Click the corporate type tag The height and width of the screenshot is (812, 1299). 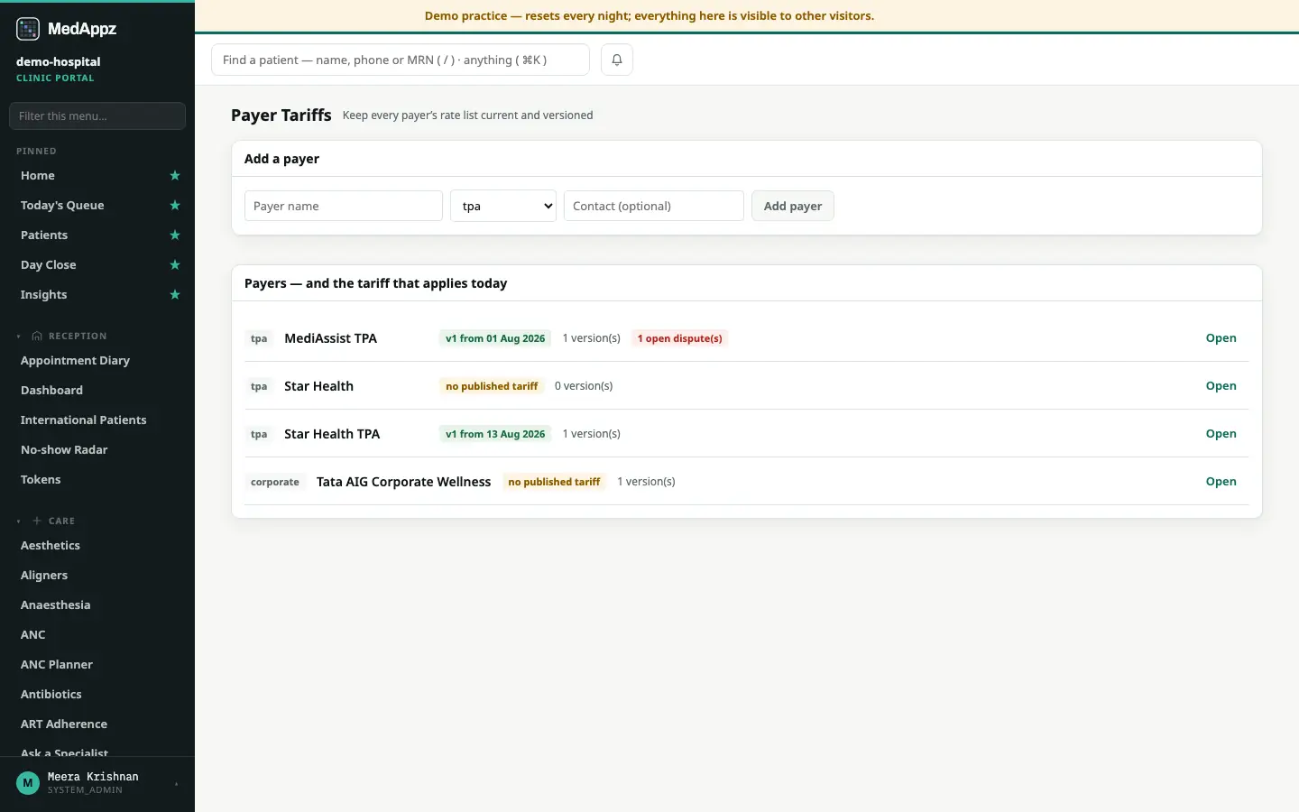275,482
